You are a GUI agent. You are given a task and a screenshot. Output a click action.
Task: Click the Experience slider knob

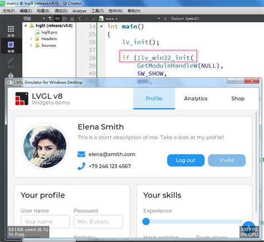146,221
